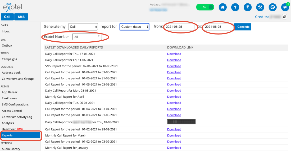The width and height of the screenshot is (291, 151).
Task: Click the blue SMS button
Action: (21, 17)
